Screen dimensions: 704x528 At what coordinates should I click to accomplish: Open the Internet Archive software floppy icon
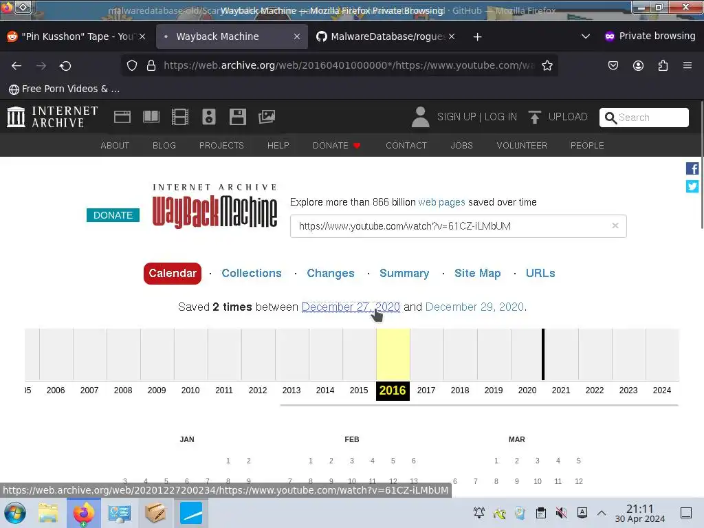pyautogui.click(x=237, y=117)
